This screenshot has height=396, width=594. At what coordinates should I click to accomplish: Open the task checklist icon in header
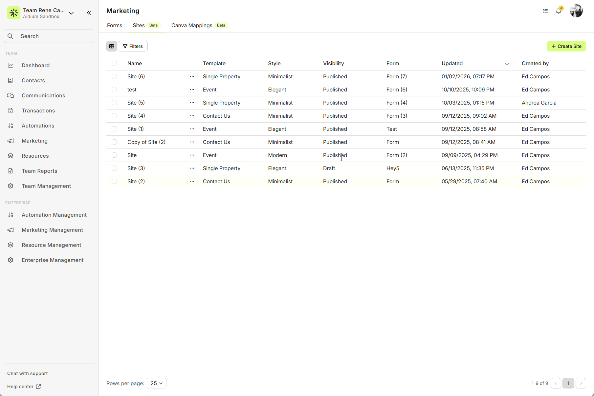(x=545, y=11)
